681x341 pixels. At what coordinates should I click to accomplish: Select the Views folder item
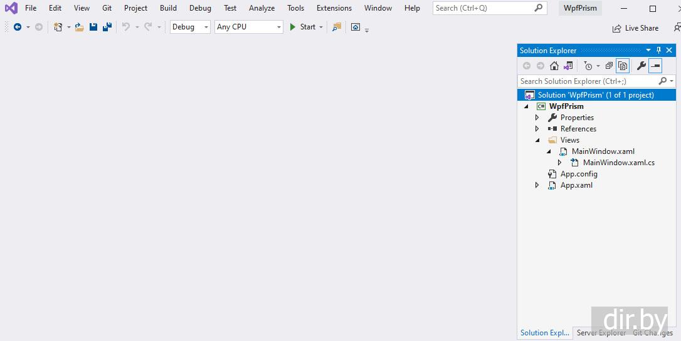[570, 140]
